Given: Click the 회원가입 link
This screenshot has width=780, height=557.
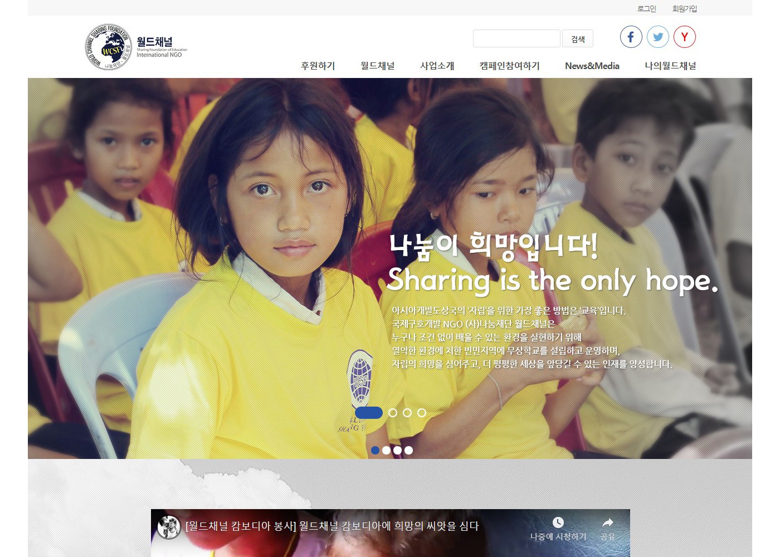Looking at the screenshot, I should pos(684,8).
